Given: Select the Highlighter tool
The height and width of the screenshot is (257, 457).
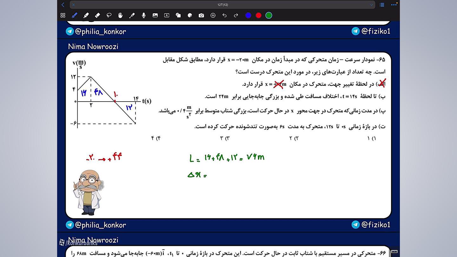Looking at the screenshot, I should (x=86, y=15).
